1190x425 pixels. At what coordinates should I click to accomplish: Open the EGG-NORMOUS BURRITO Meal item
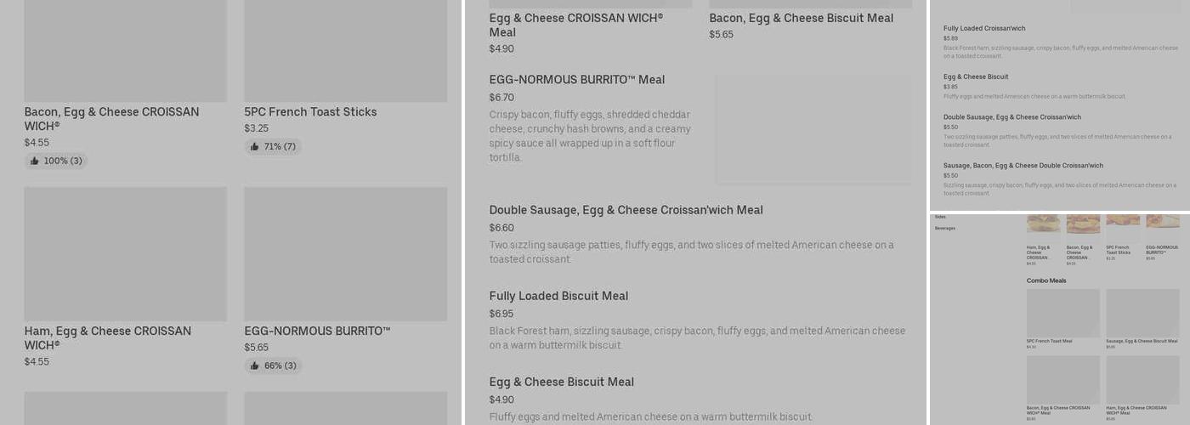576,80
